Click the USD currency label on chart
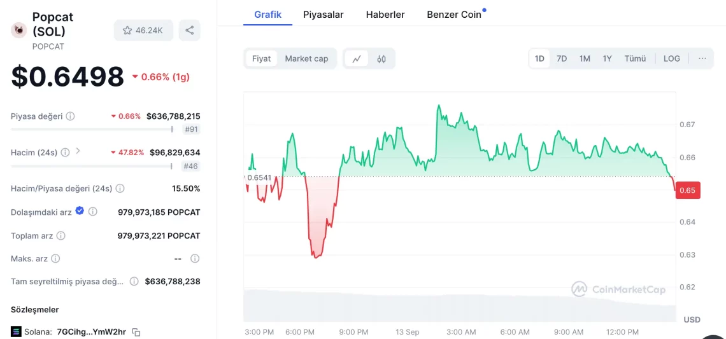 (692, 319)
